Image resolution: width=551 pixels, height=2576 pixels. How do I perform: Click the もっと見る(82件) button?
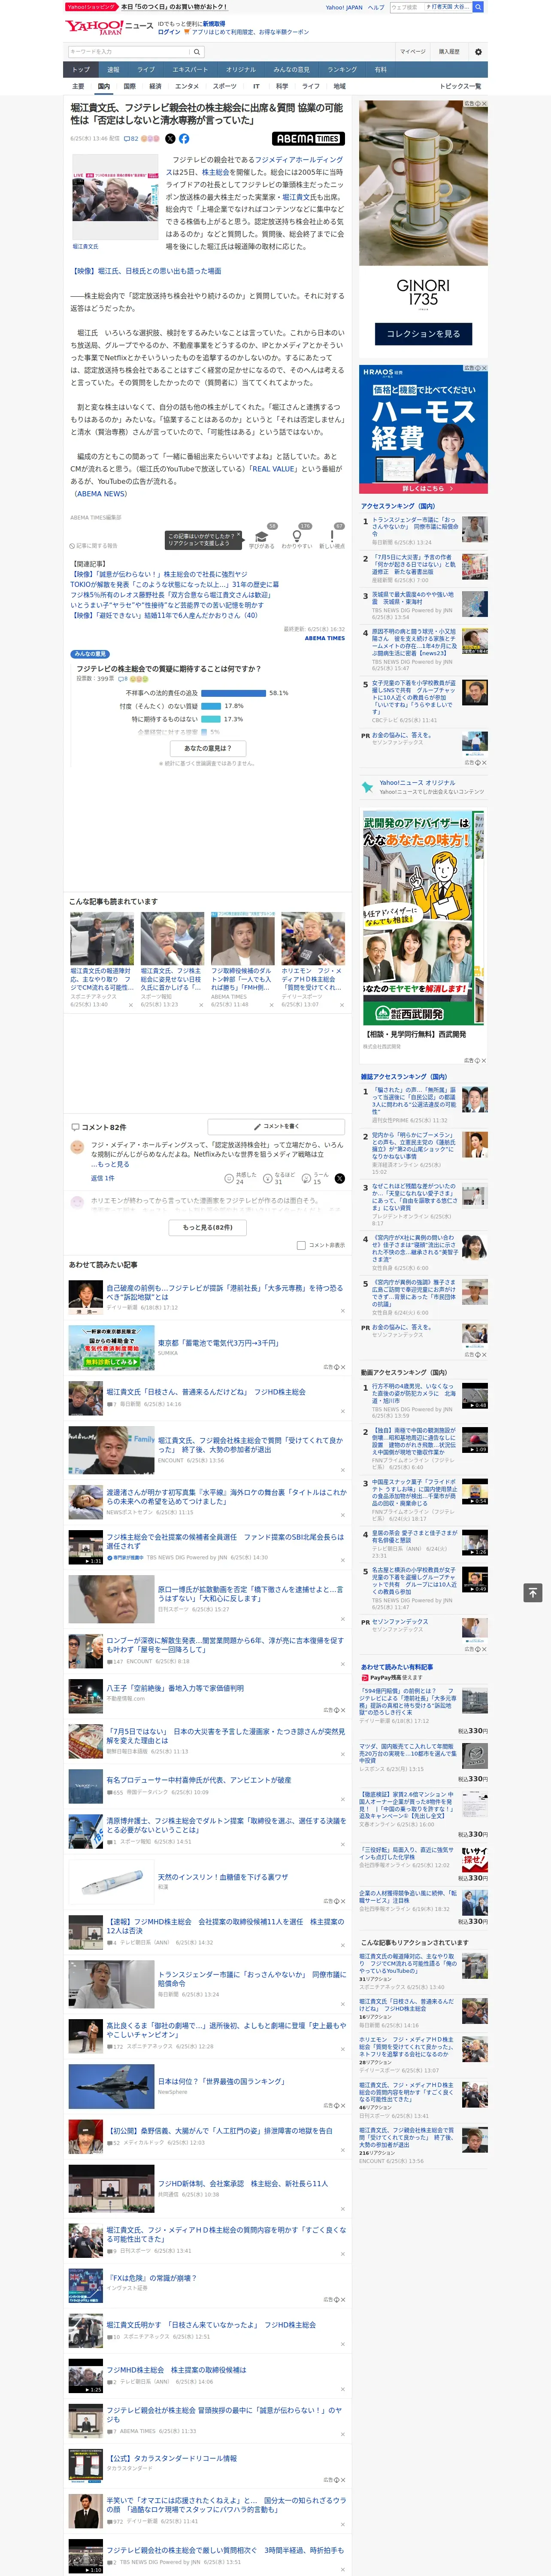coord(208,1227)
